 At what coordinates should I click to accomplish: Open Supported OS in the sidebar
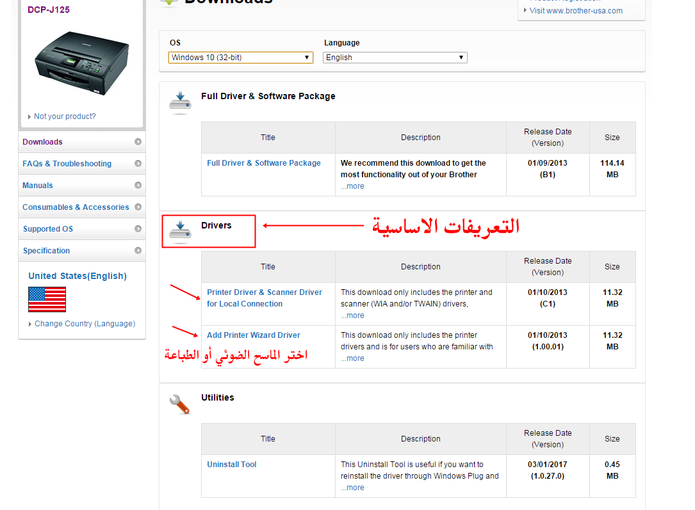[82, 228]
